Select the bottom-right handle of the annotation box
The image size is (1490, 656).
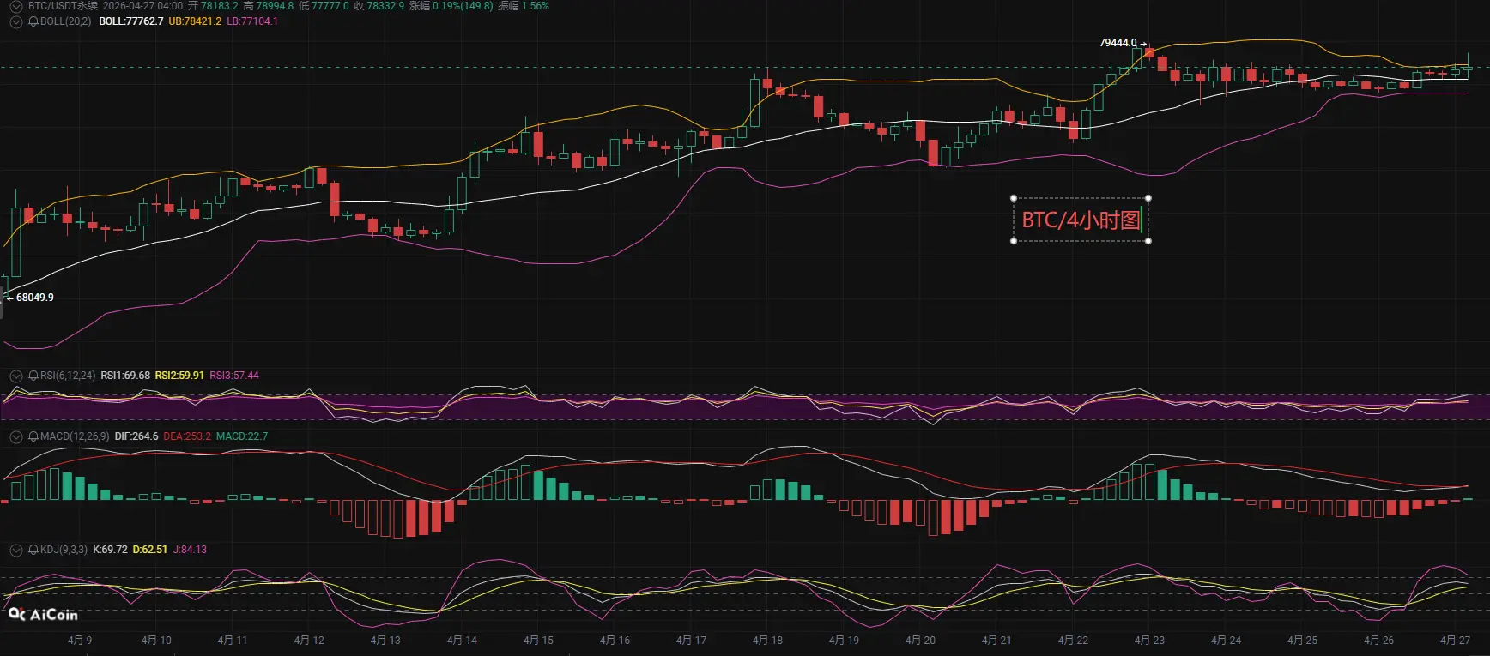pyautogui.click(x=1148, y=241)
